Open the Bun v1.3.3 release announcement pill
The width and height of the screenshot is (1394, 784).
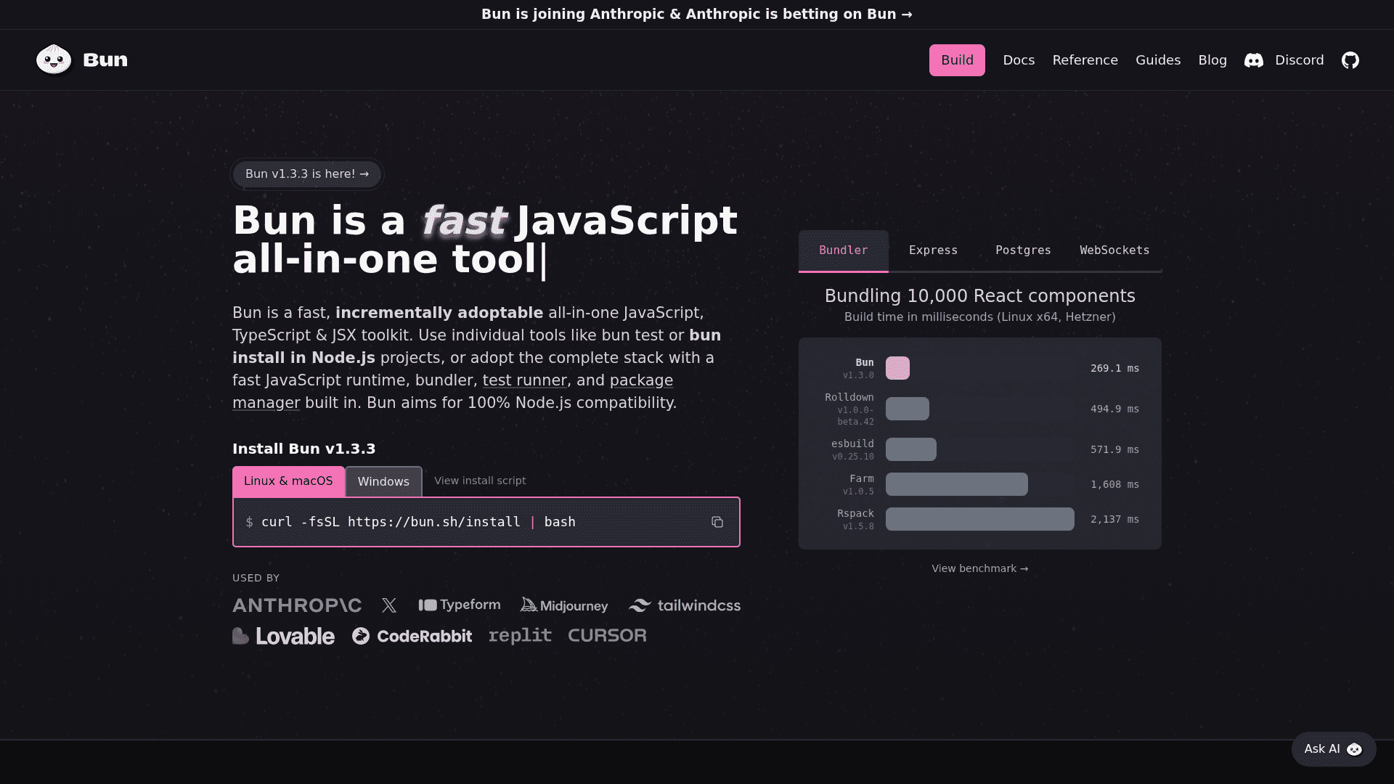coord(307,174)
